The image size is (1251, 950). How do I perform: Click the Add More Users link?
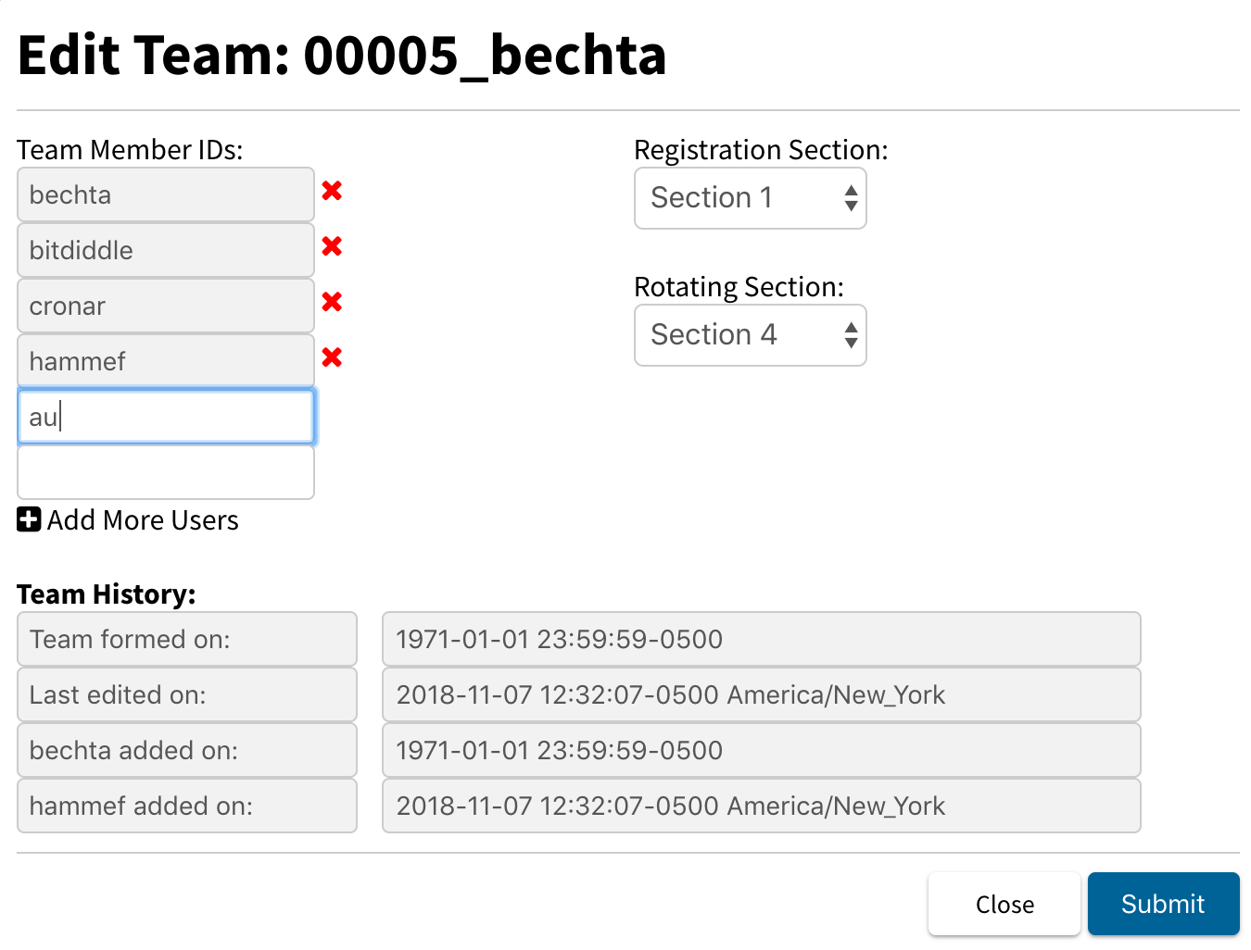[144, 520]
